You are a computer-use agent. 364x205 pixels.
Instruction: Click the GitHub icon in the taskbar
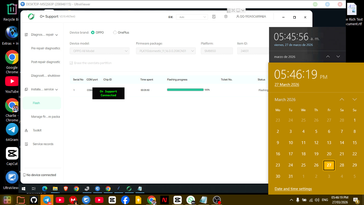(x=34, y=200)
